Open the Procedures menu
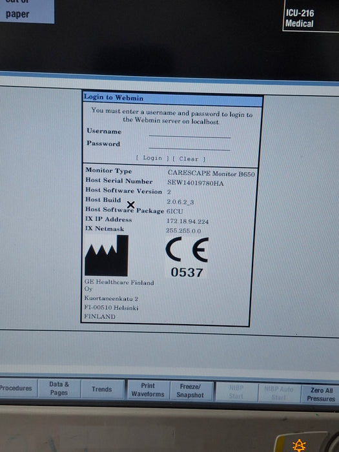339x452 pixels. [16, 388]
